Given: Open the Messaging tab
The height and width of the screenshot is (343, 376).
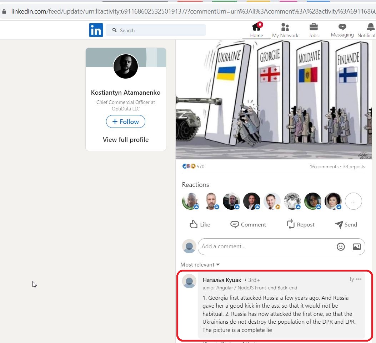Looking at the screenshot, I should [x=342, y=30].
